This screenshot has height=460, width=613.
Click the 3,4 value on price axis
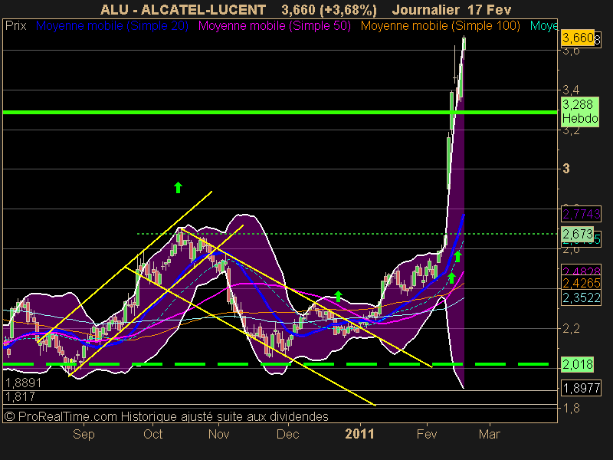tap(571, 90)
